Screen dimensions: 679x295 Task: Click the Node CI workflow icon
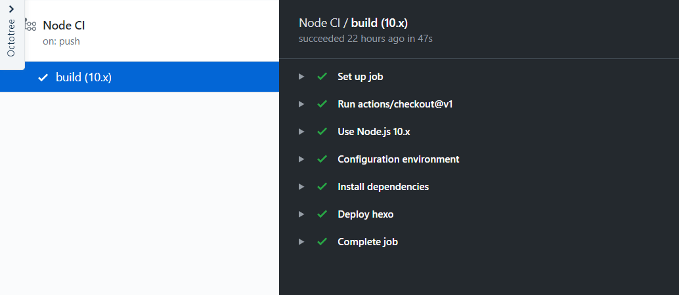pos(30,26)
